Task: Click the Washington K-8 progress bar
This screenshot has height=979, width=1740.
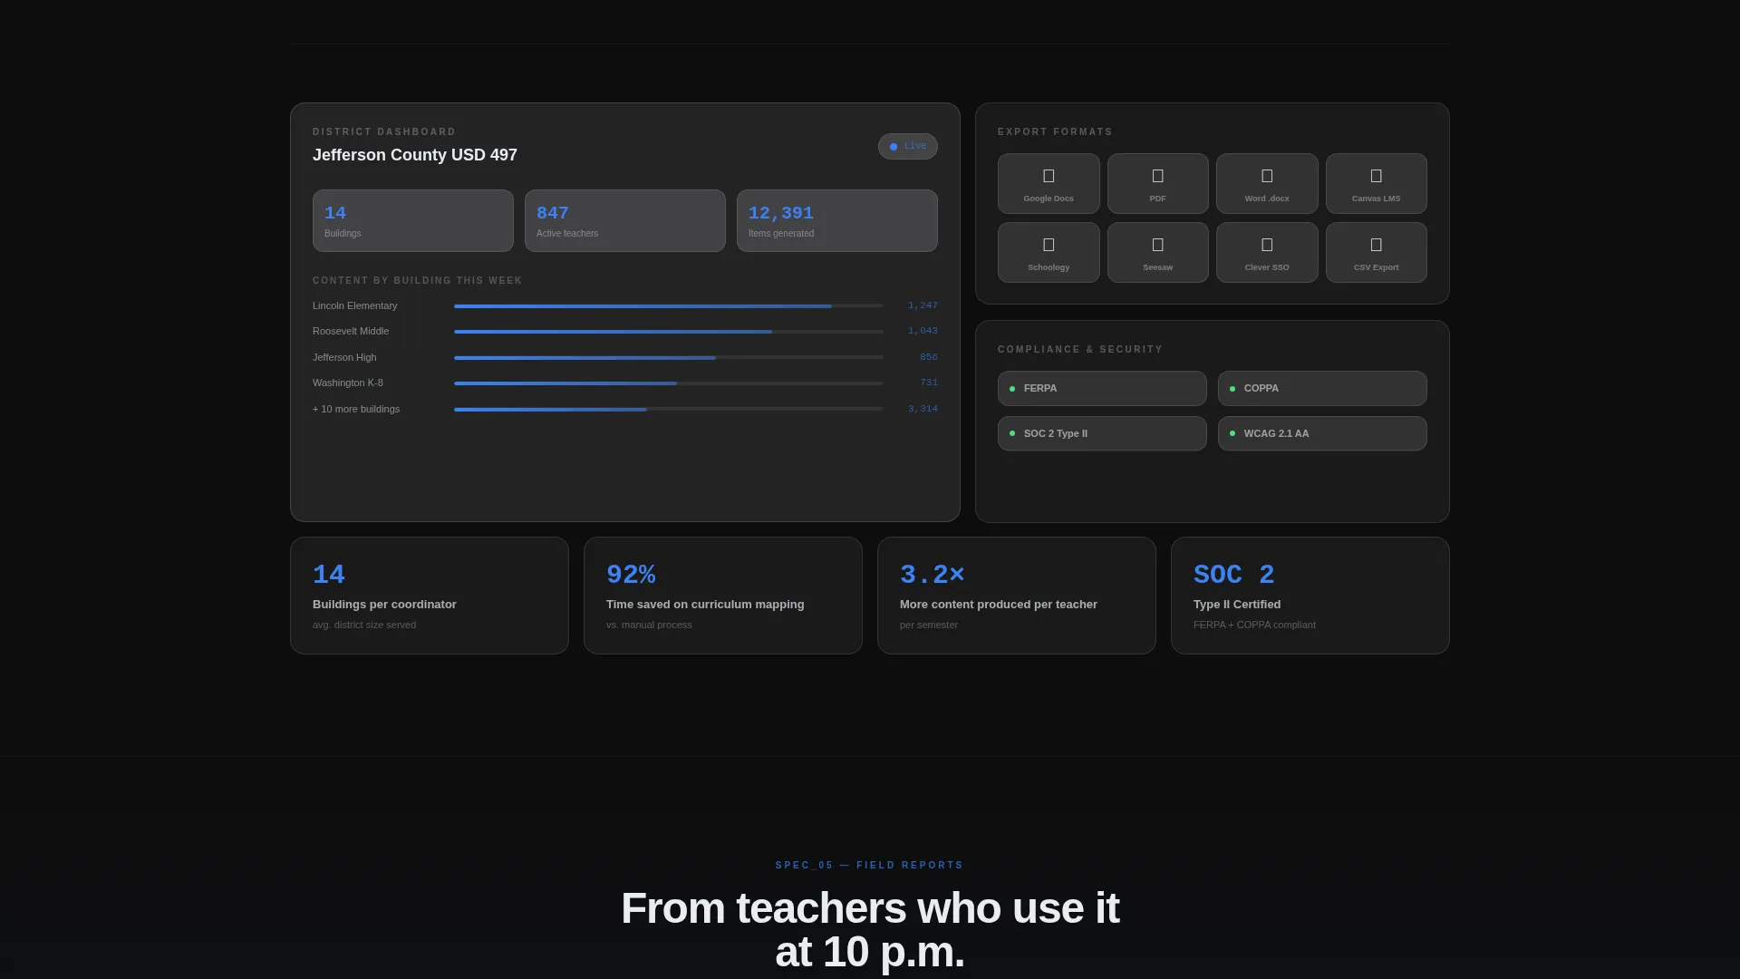Action: (669, 383)
